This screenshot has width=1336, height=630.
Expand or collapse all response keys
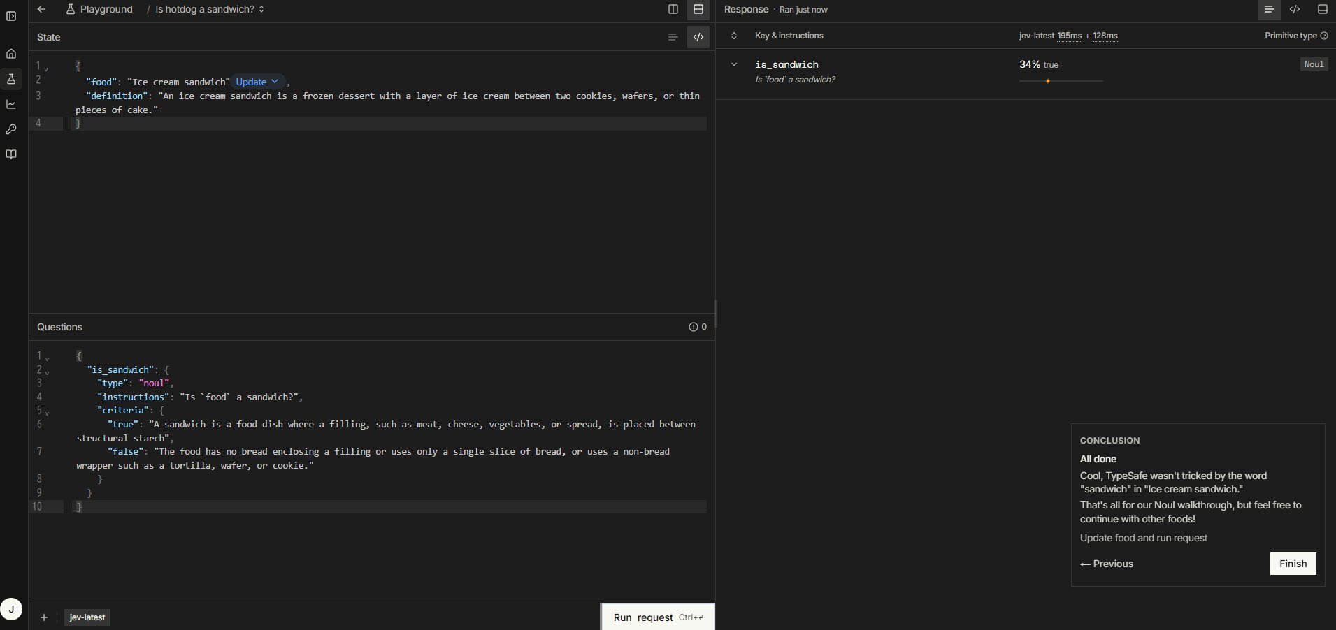coord(734,36)
